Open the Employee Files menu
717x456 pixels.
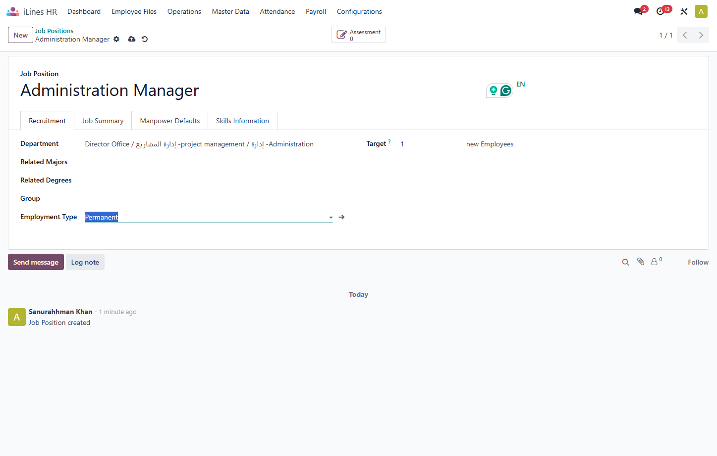(134, 11)
